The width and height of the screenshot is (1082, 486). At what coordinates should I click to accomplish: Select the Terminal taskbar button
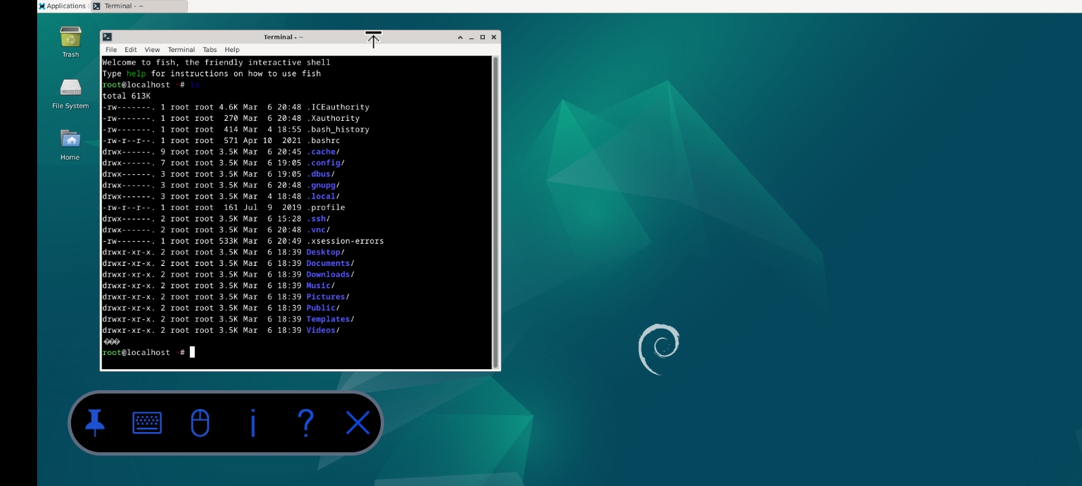click(x=139, y=6)
